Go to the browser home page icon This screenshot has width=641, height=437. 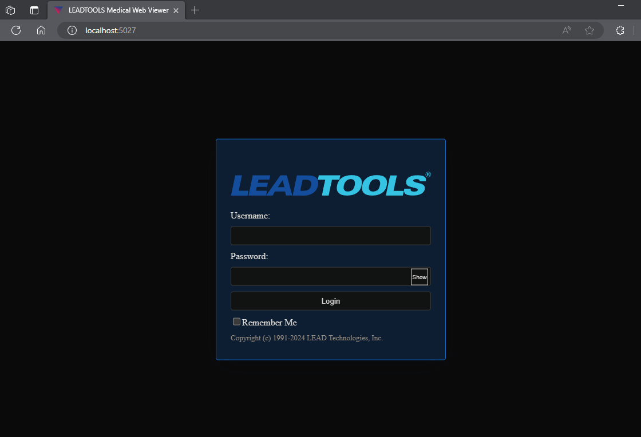tap(41, 30)
